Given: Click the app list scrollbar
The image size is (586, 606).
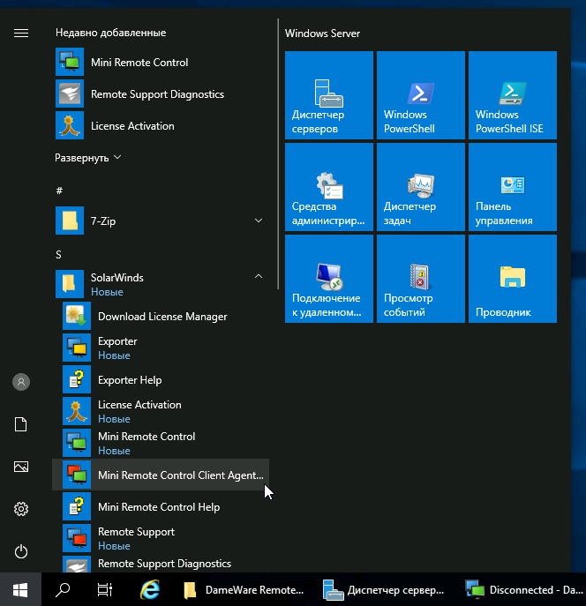Looking at the screenshot, I should 278,153.
